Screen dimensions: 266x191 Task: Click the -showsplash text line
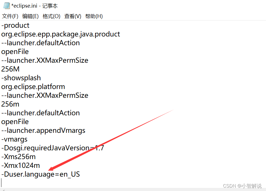(21, 78)
